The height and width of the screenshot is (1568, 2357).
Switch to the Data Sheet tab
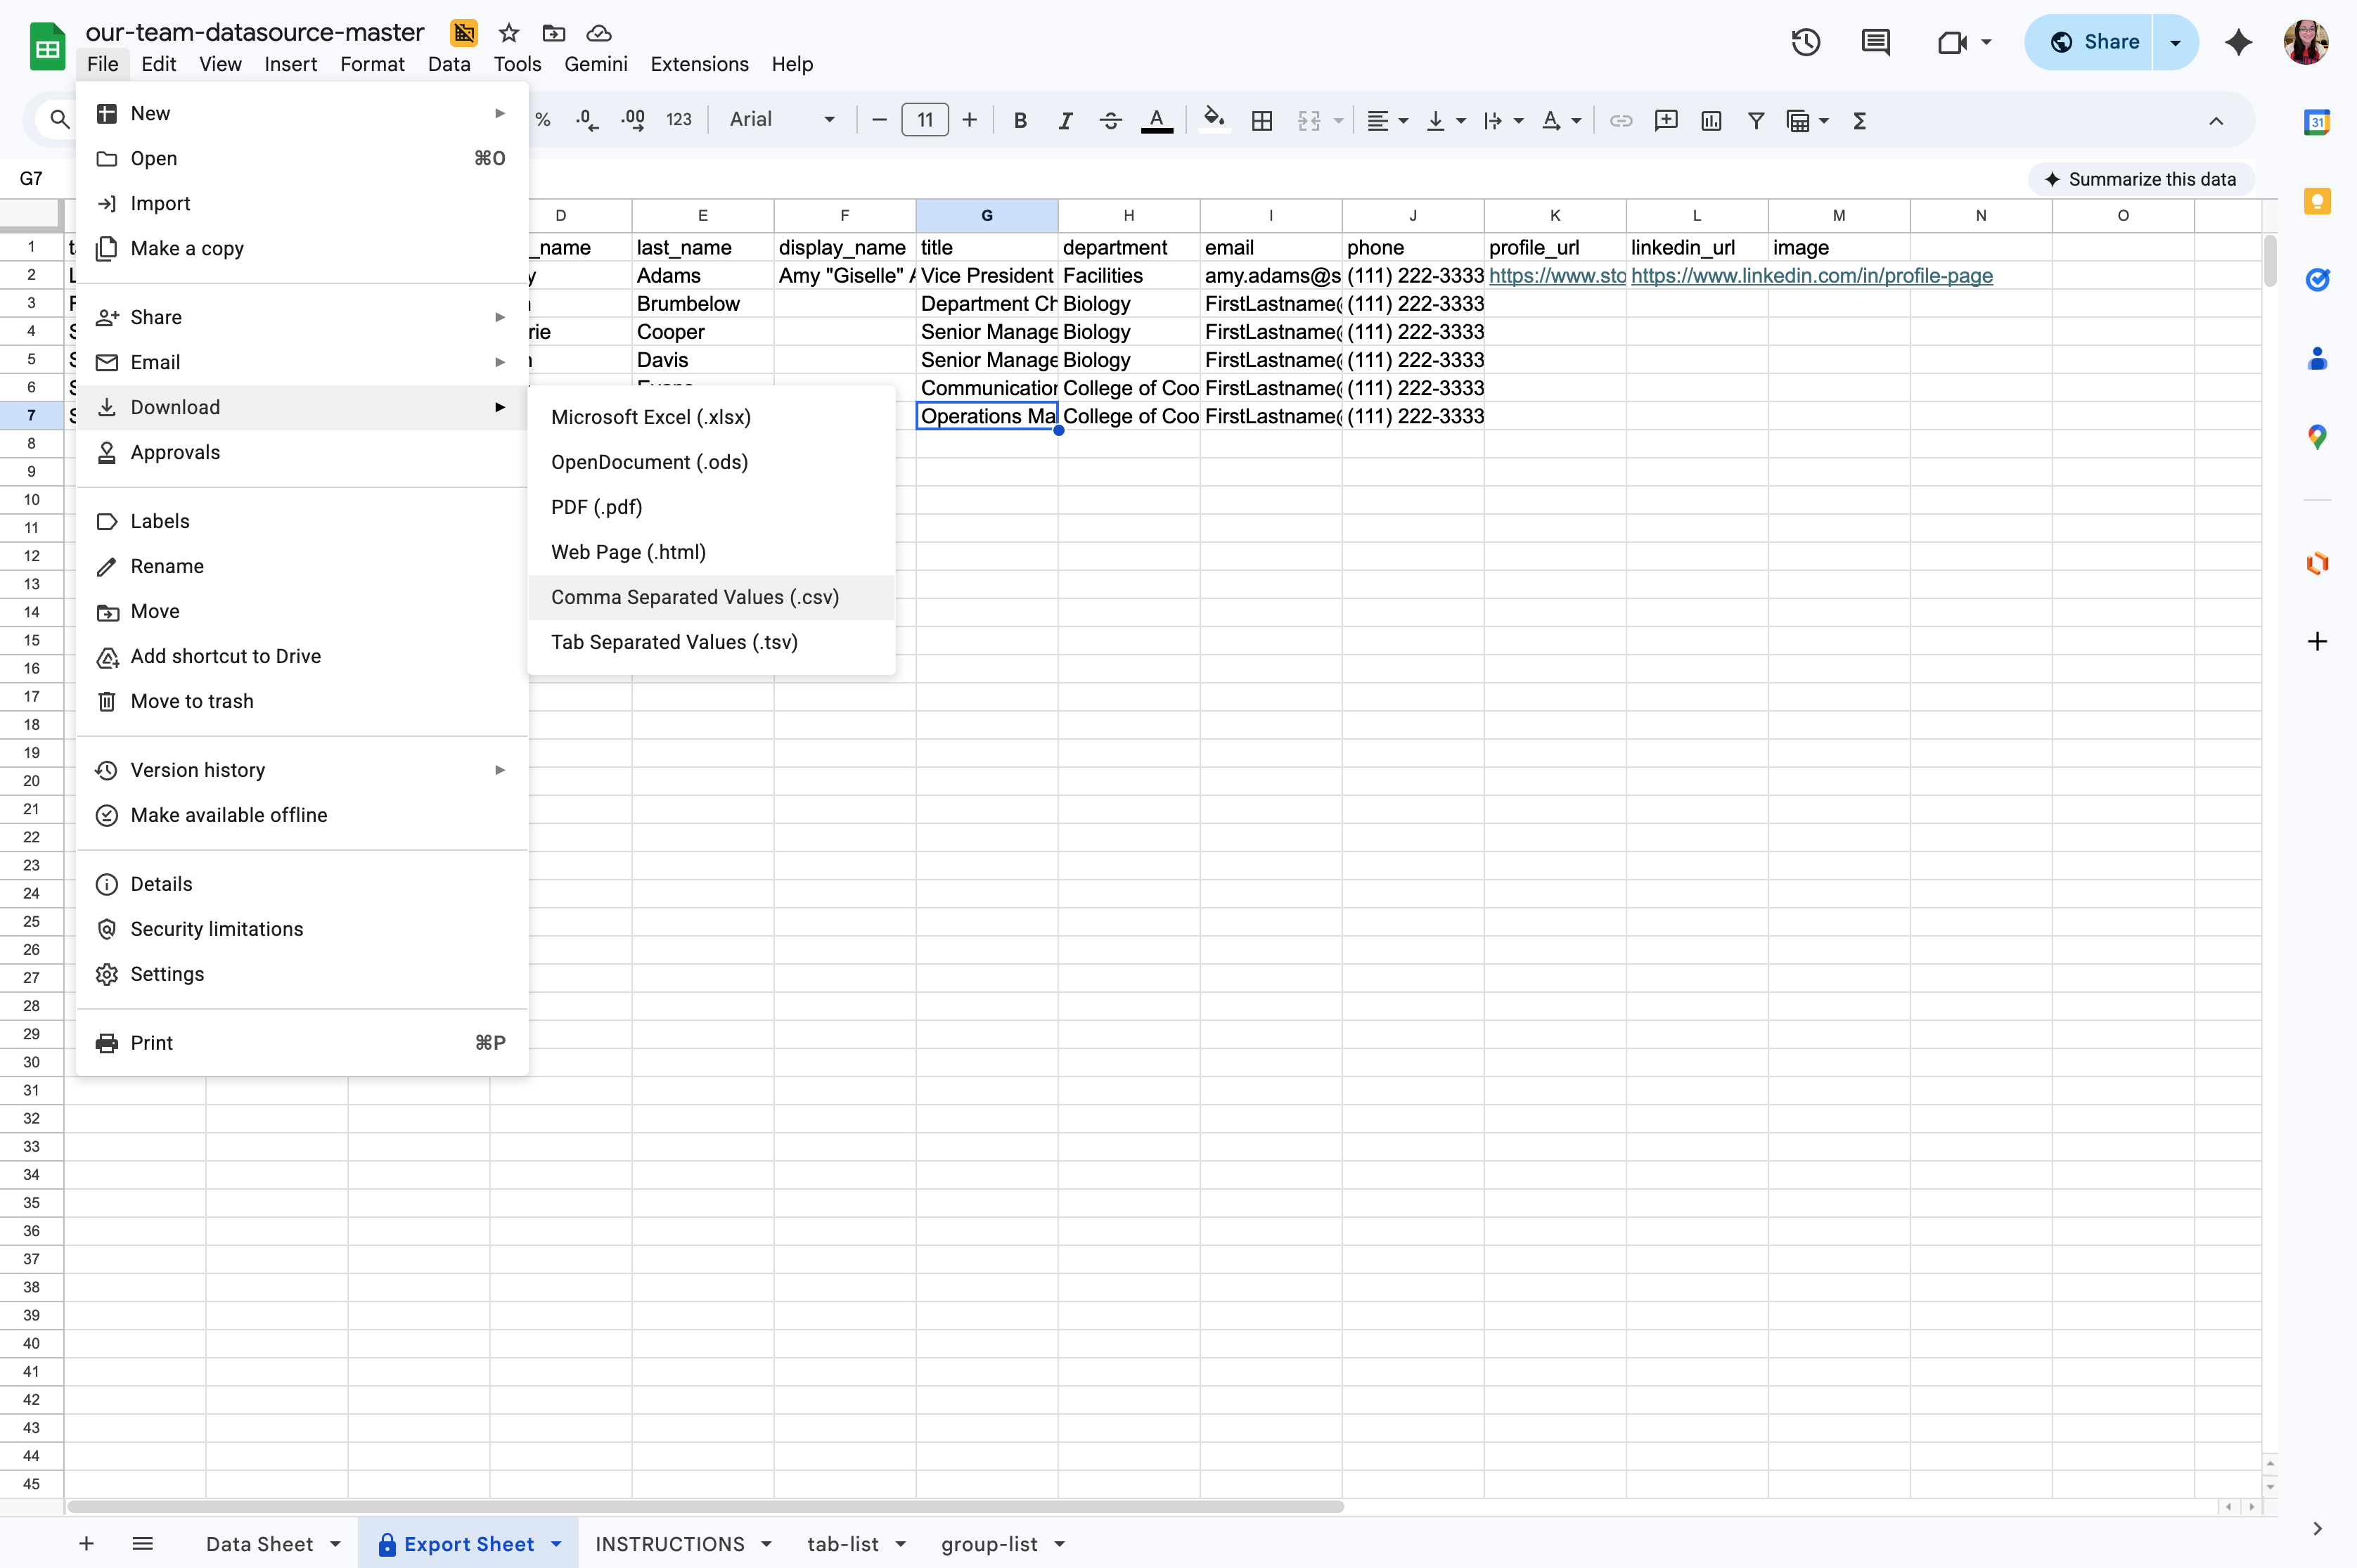[x=259, y=1544]
